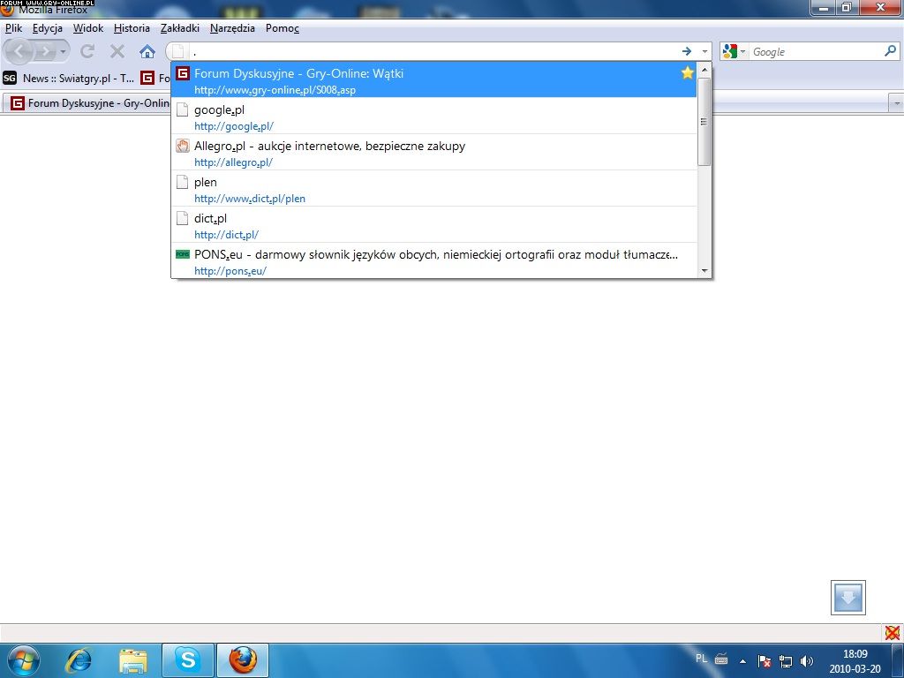Image resolution: width=904 pixels, height=678 pixels.
Task: Click the search magnifier icon
Action: tap(890, 51)
